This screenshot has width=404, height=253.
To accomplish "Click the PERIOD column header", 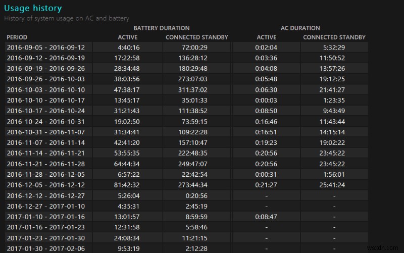I will point(17,37).
